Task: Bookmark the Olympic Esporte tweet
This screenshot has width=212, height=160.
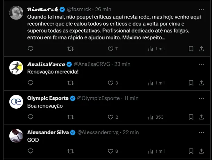Action: tap(191, 117)
